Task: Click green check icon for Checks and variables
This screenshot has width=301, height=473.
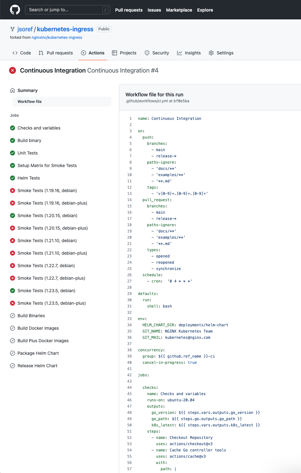Action: [13, 128]
